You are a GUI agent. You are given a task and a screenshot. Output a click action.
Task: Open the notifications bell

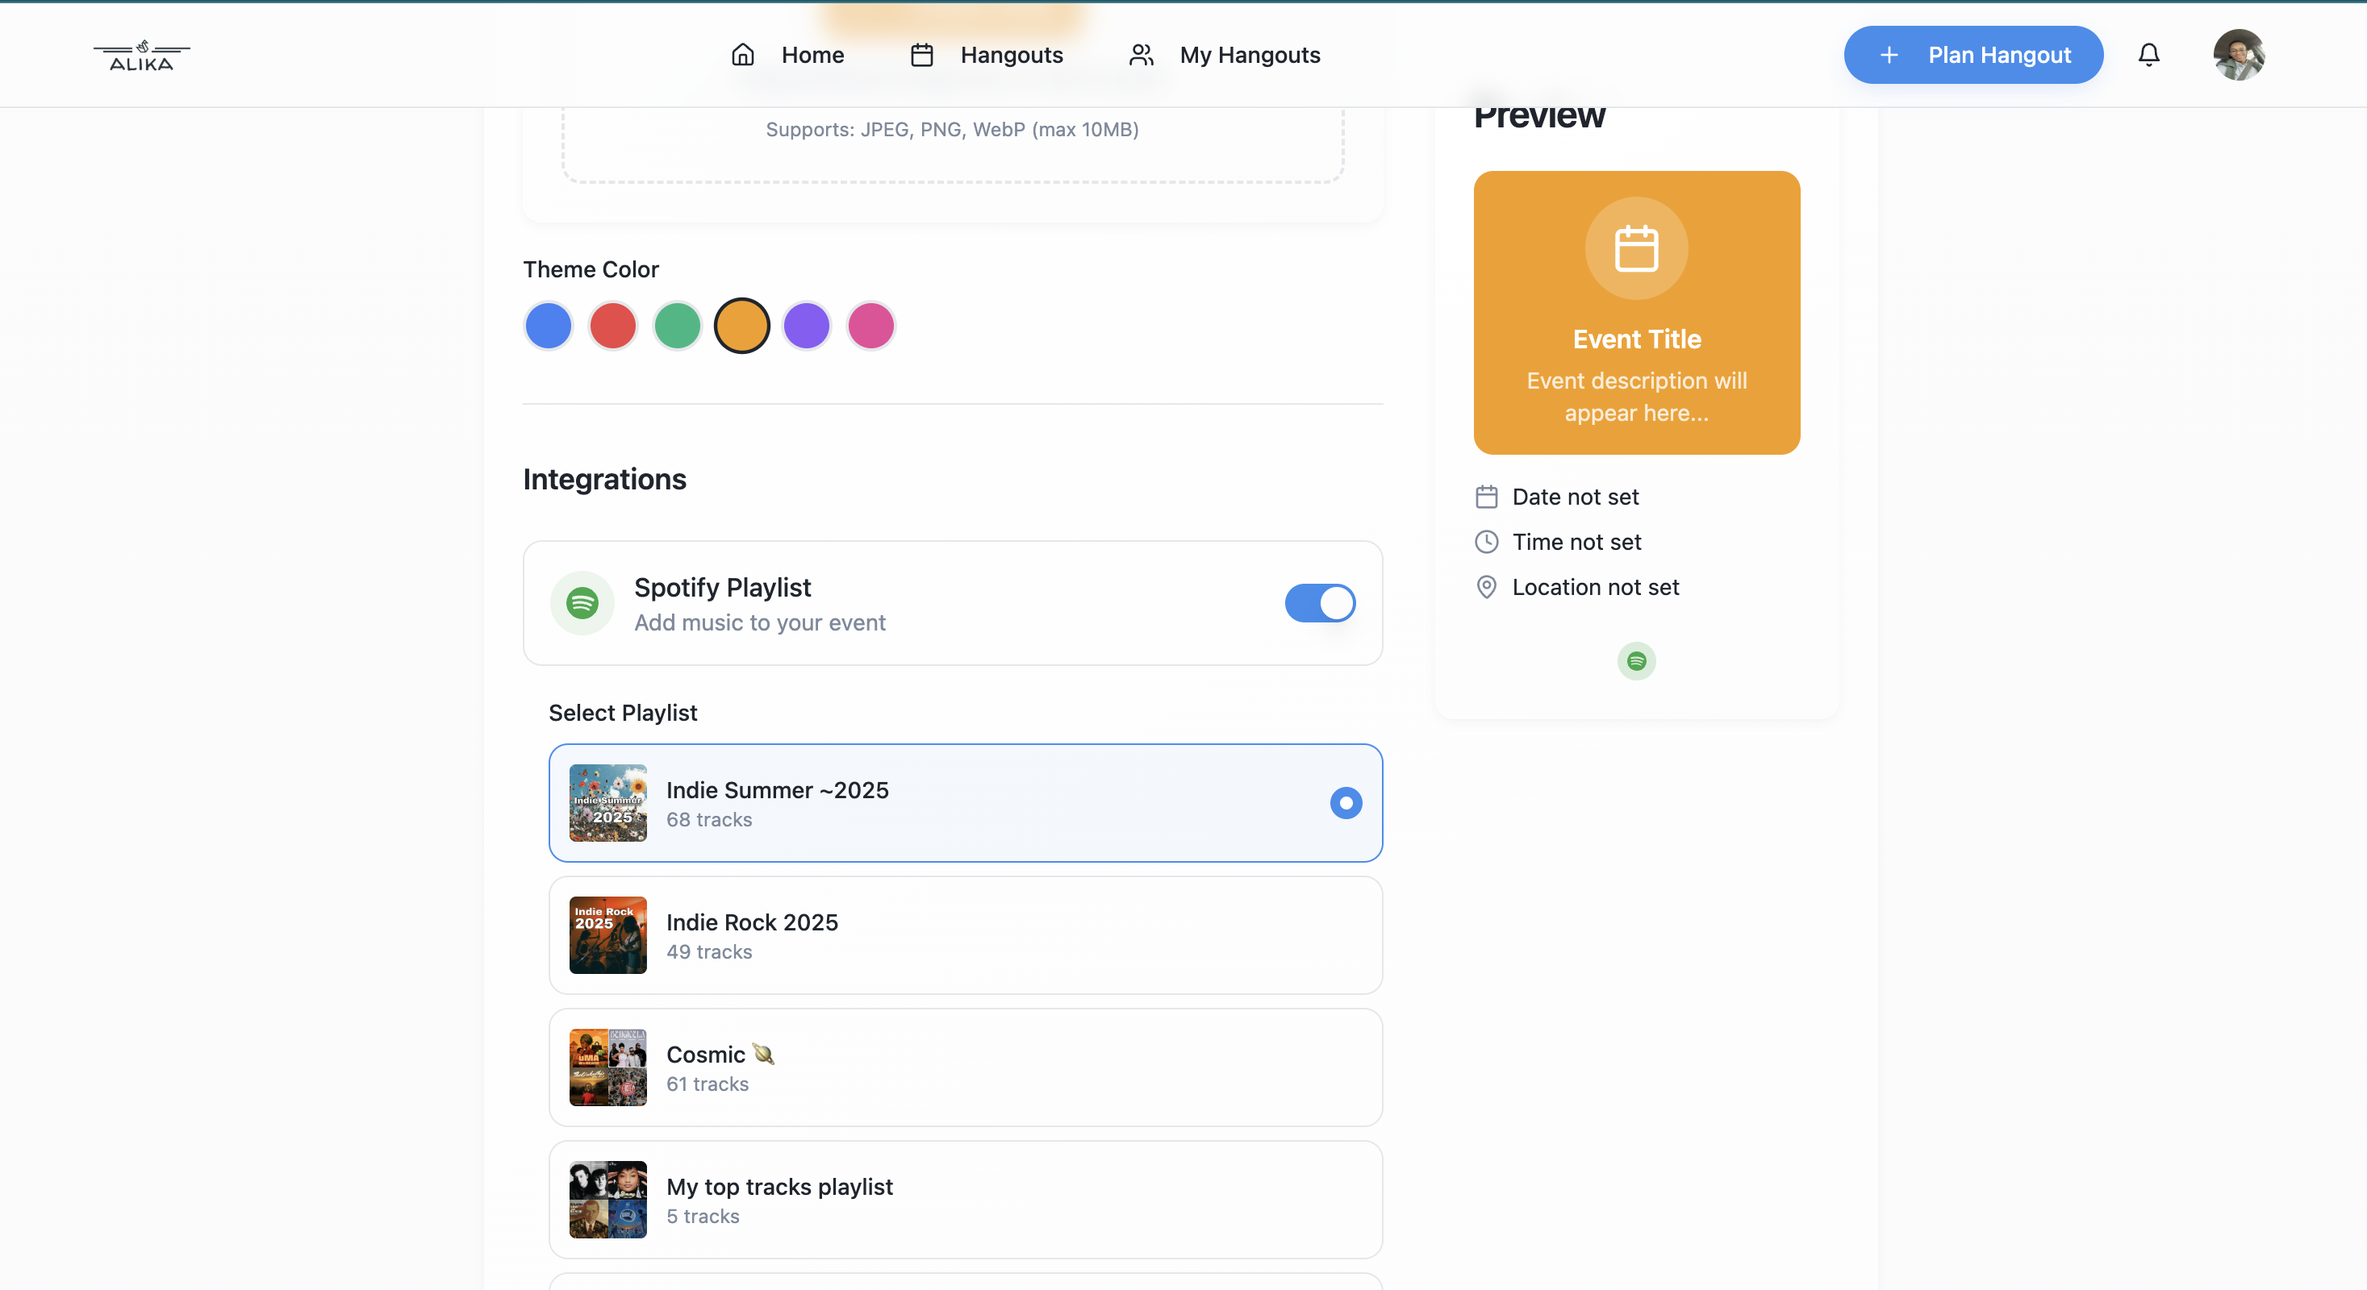pos(2148,55)
